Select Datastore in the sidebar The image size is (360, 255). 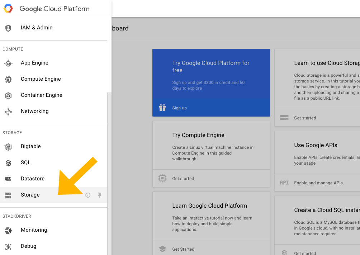click(53, 179)
